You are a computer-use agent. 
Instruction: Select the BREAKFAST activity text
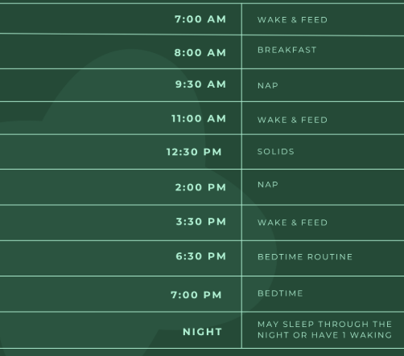click(x=287, y=50)
